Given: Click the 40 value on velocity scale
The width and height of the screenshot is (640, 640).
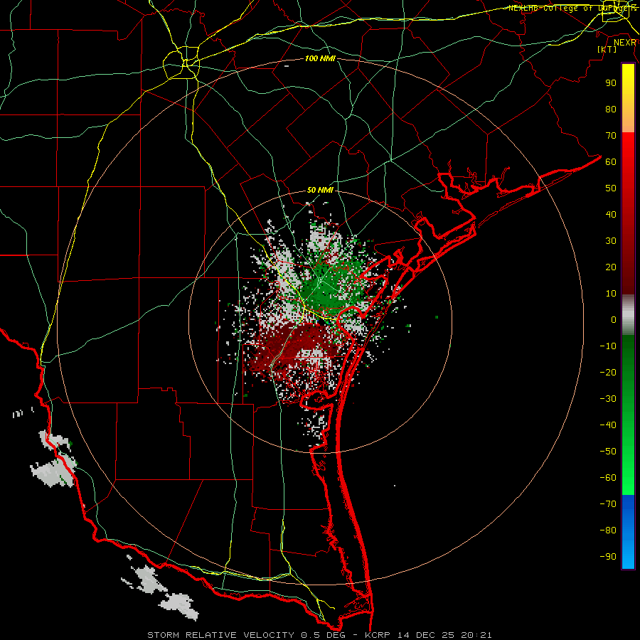Looking at the screenshot, I should pyautogui.click(x=611, y=214).
